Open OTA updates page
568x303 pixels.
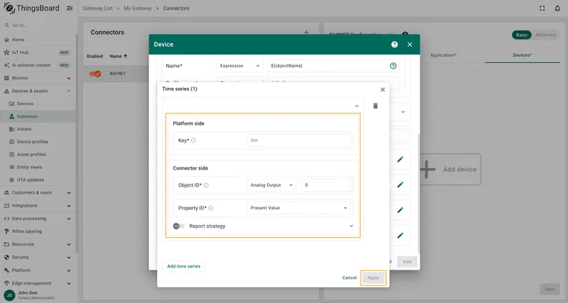point(38,180)
